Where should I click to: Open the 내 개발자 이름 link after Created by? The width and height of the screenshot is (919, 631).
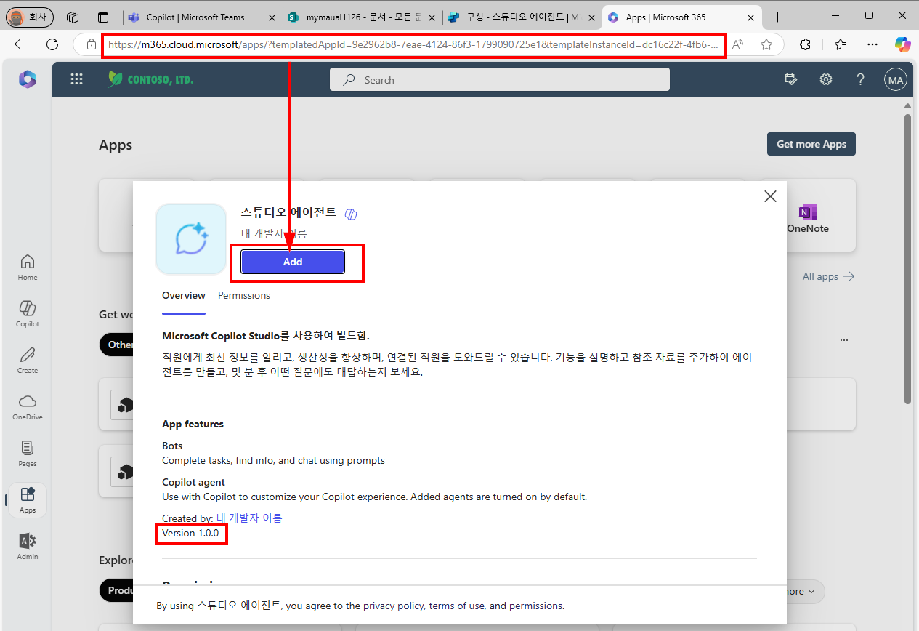click(x=249, y=518)
